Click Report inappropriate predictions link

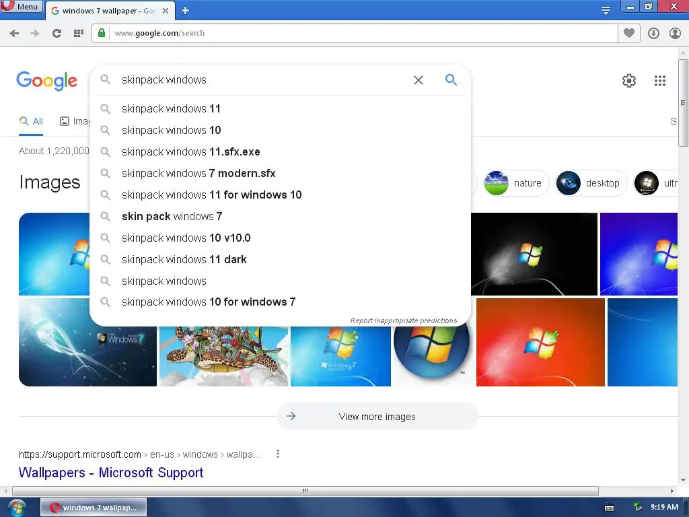pos(404,320)
